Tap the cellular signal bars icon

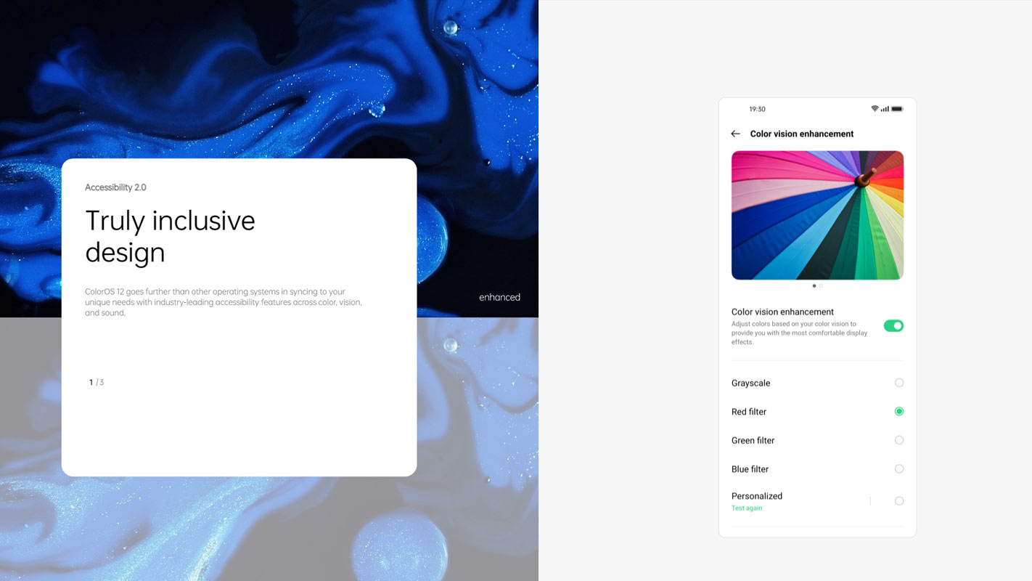[x=885, y=109]
